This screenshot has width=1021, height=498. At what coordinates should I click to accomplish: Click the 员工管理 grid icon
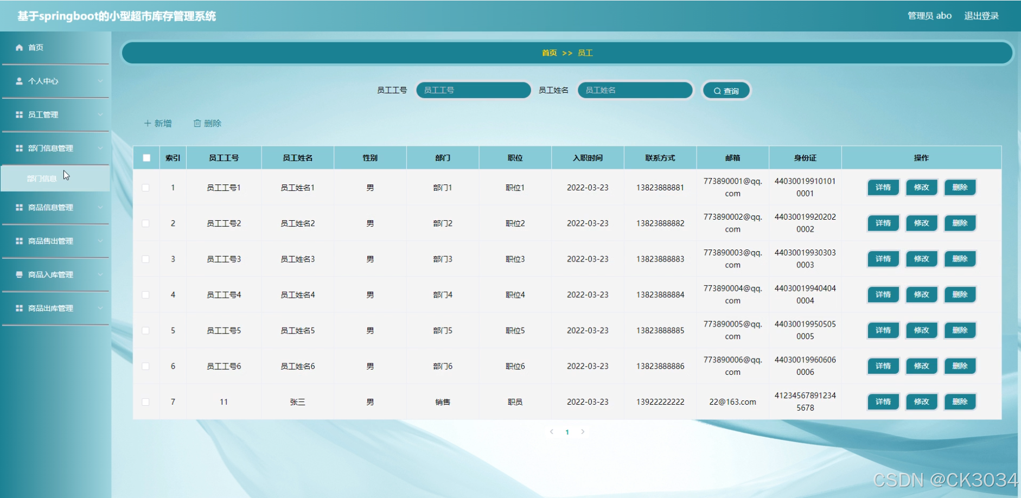coord(19,114)
